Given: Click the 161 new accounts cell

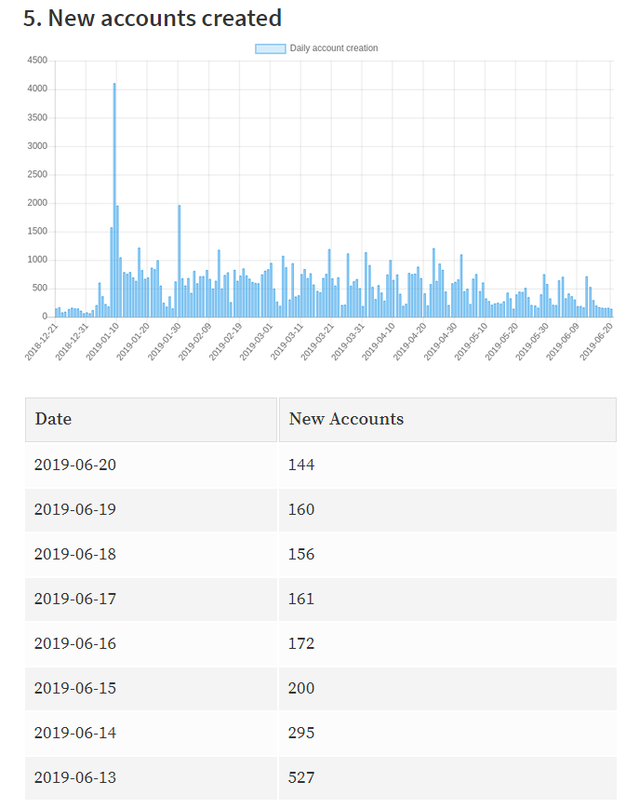Looking at the screenshot, I should coord(301,599).
